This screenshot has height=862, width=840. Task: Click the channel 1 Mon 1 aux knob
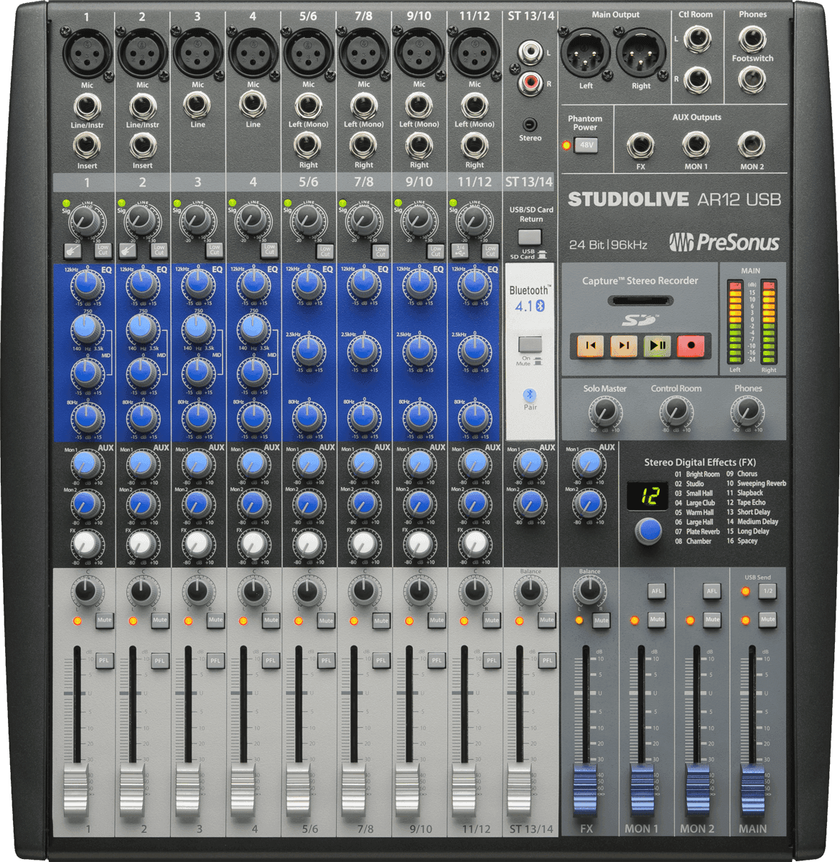pos(86,464)
